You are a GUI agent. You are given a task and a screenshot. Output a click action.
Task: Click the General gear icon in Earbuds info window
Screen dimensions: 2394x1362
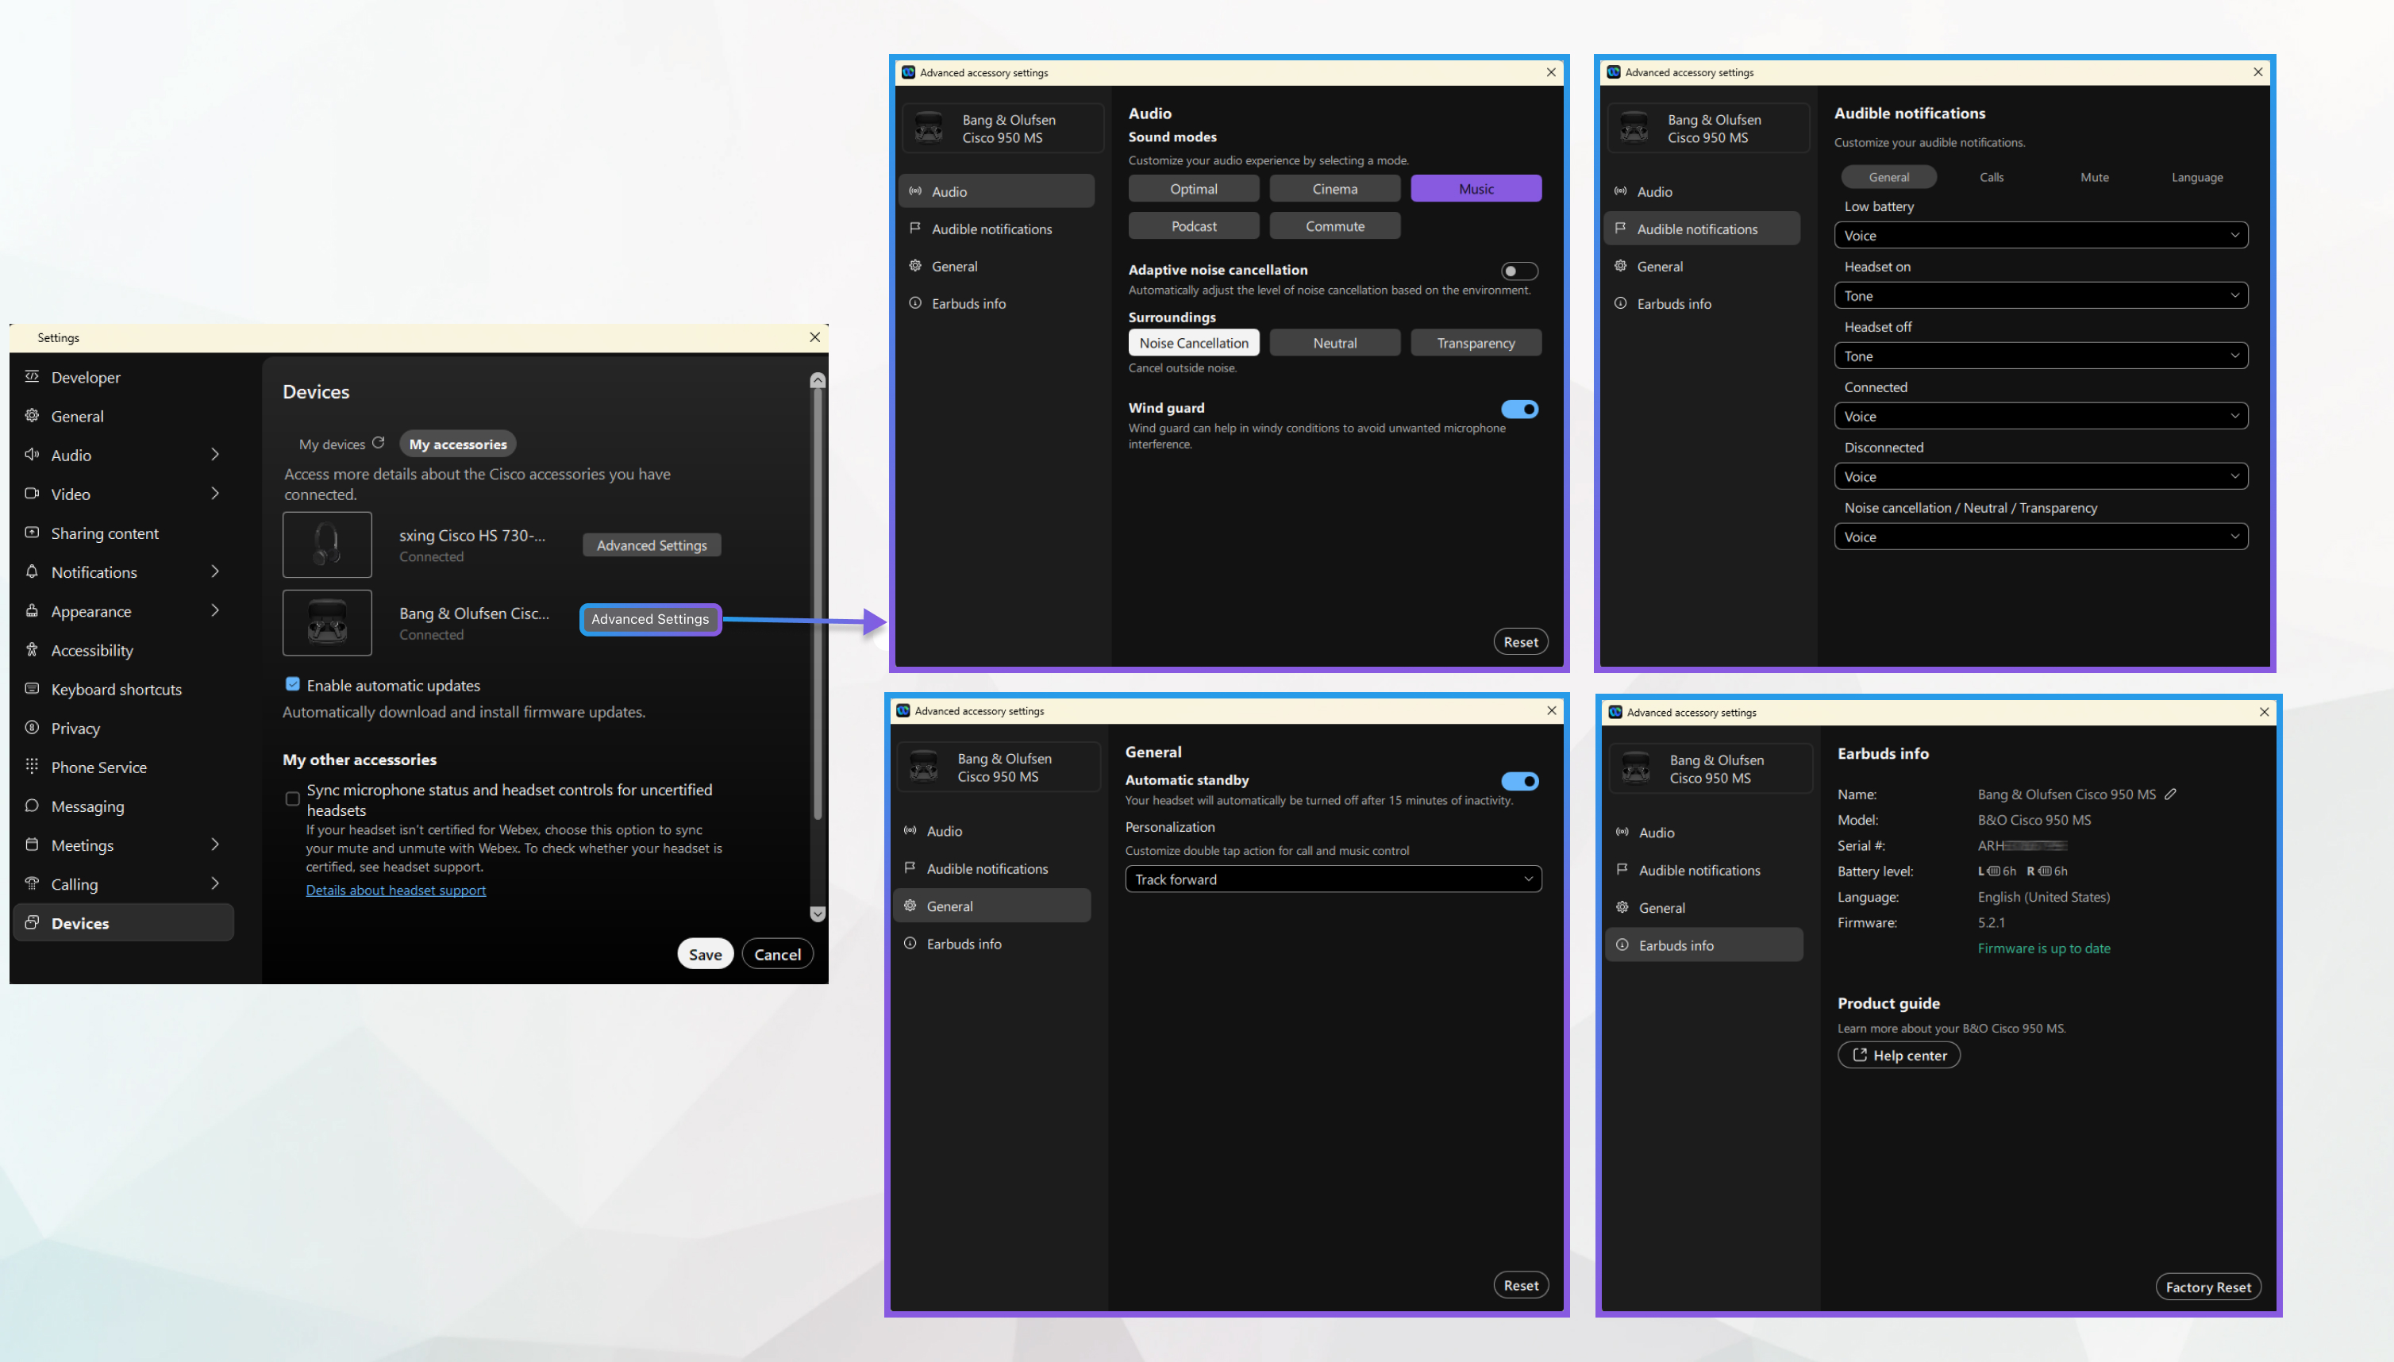pos(1622,906)
